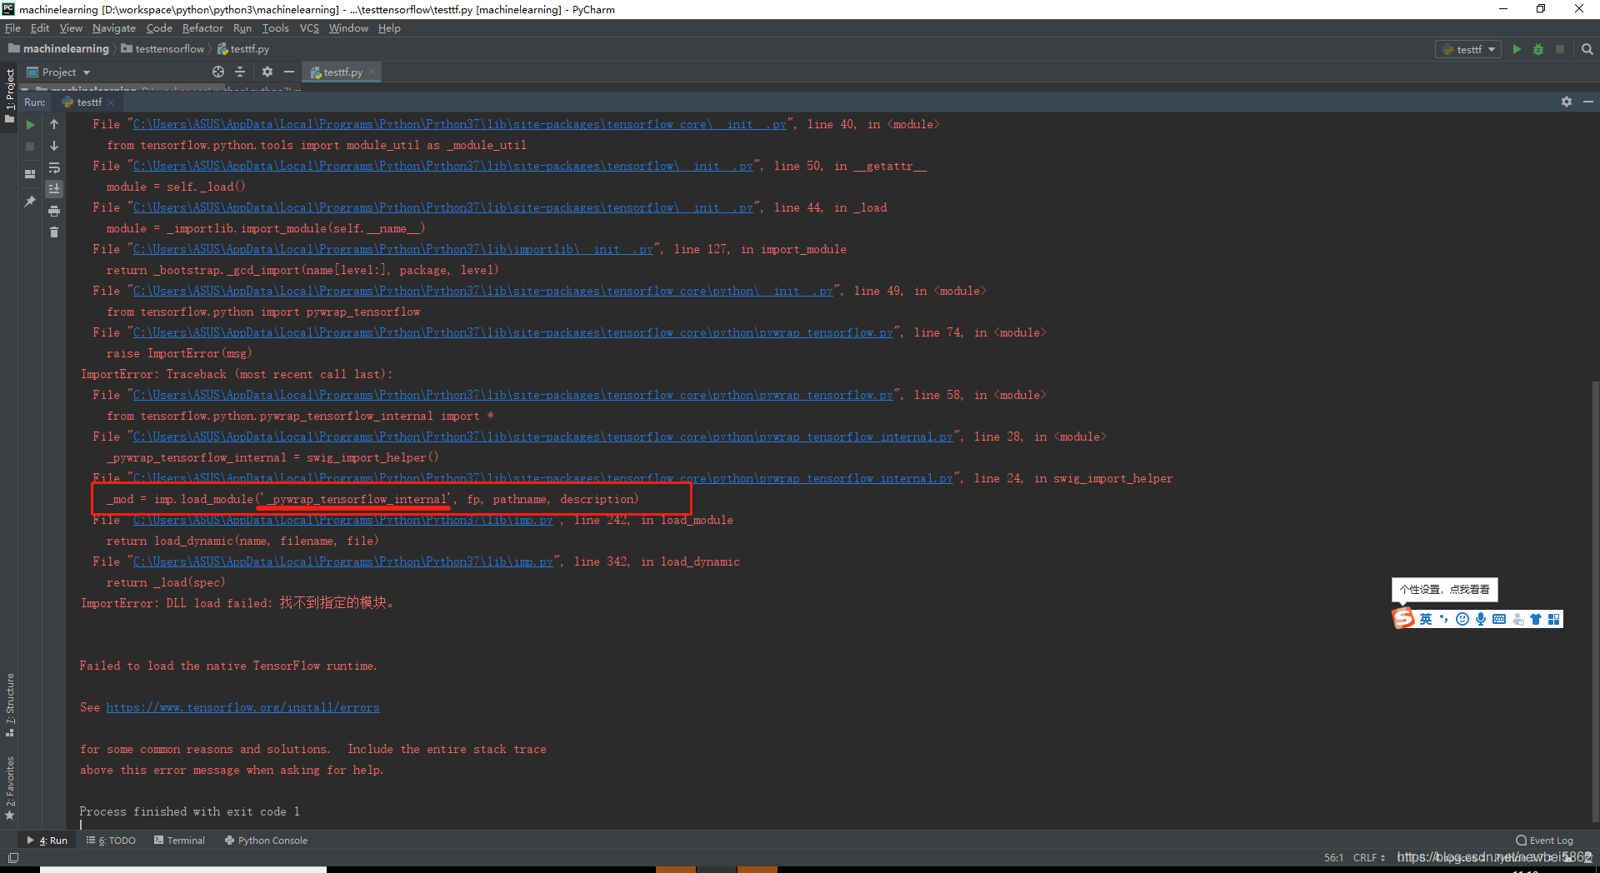Switch Sogou input to English/Chinese mode
Screen dimensions: 1600x873
click(x=1426, y=619)
